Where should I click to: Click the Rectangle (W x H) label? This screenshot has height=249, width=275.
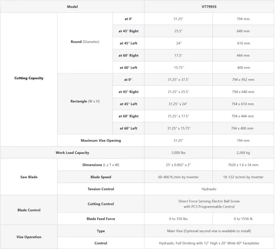(85, 101)
